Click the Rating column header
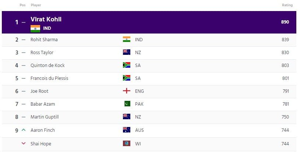This screenshot has width=300, height=152. coord(287,5)
